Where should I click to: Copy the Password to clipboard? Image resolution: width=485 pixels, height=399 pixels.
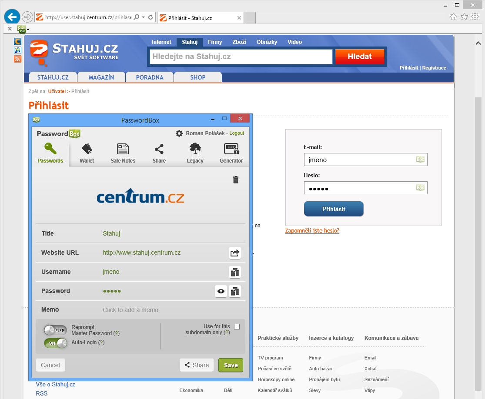(x=235, y=291)
